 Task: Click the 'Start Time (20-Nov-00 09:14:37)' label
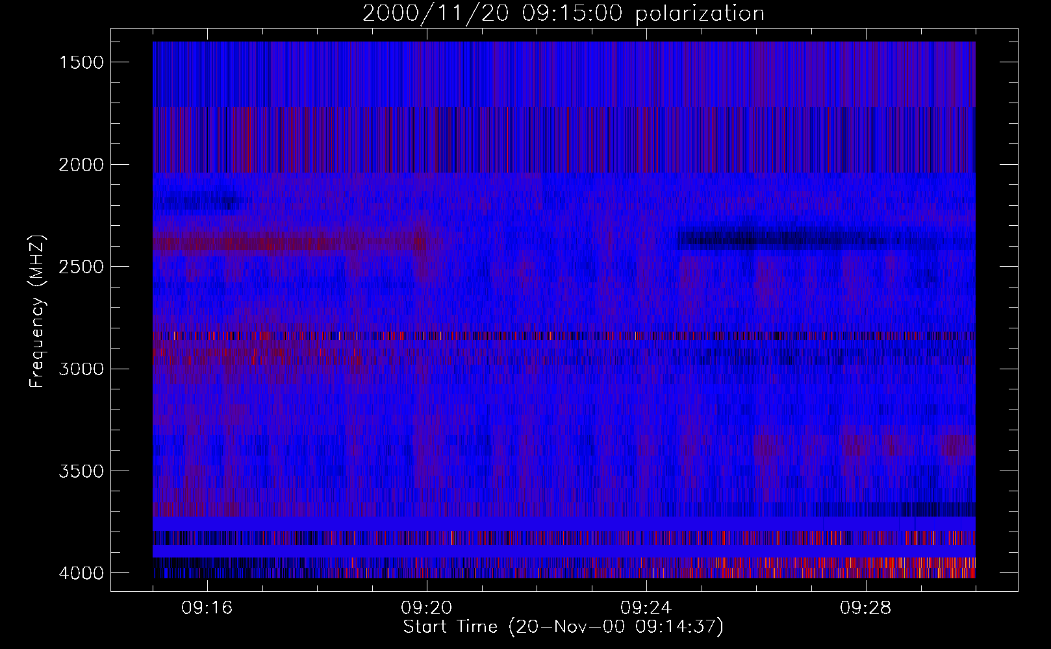(x=563, y=627)
